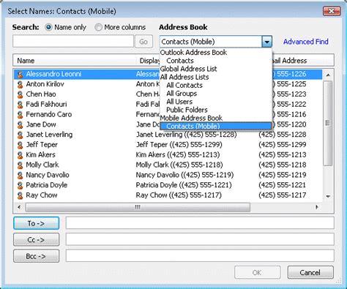
Task: Click contact icon beside Patricia Doyle
Action: pyautogui.click(x=20, y=185)
